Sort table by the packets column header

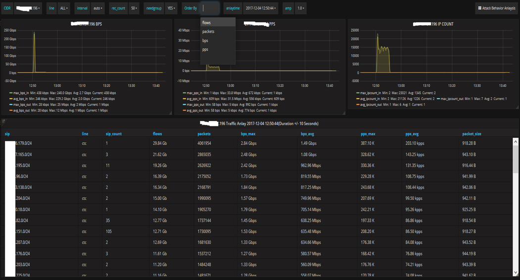pyautogui.click(x=204, y=134)
